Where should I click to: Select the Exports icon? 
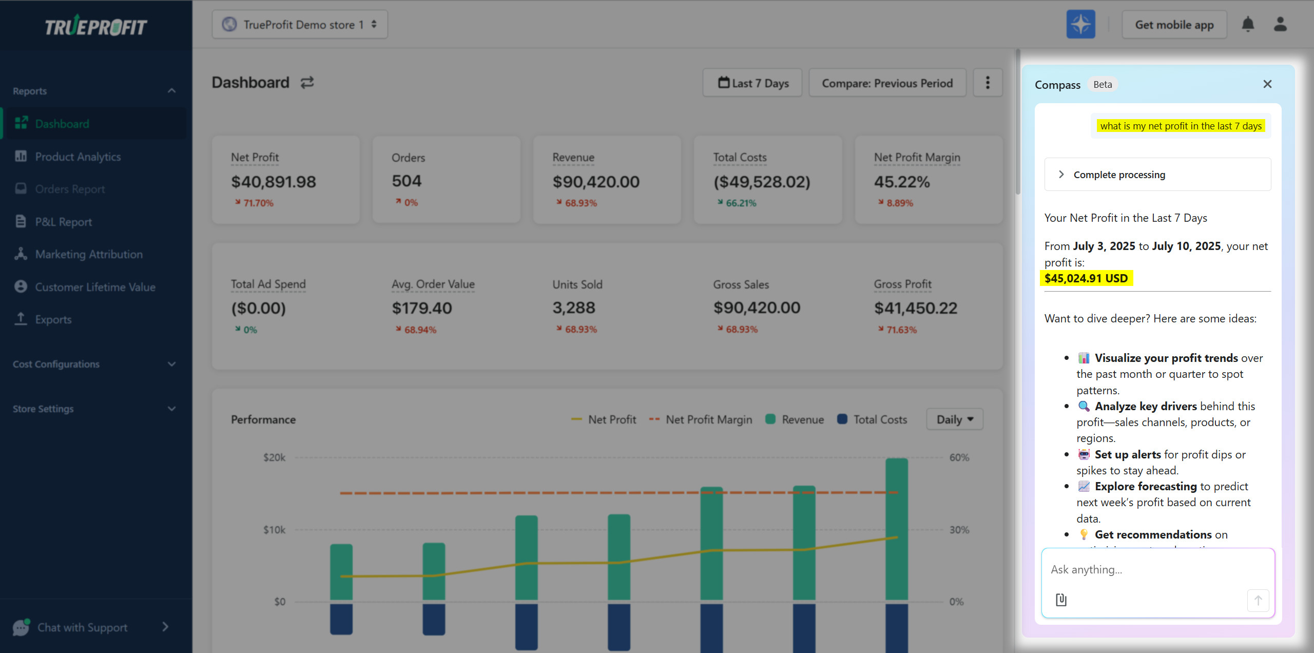coord(21,319)
